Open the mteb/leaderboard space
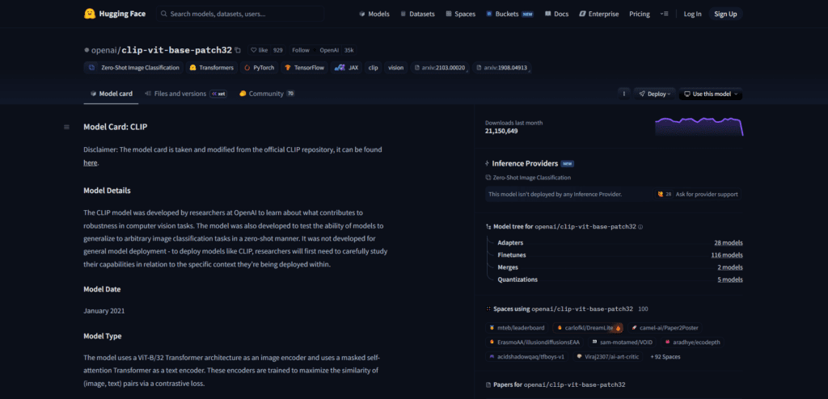The width and height of the screenshot is (828, 399). click(517, 328)
